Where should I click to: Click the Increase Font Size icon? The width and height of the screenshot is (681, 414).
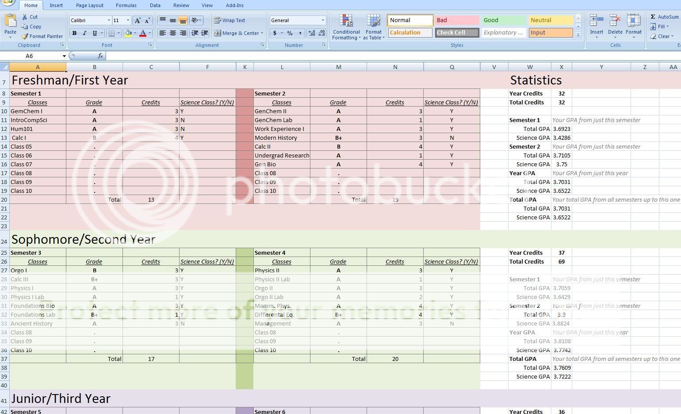(138, 20)
